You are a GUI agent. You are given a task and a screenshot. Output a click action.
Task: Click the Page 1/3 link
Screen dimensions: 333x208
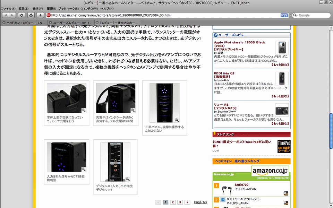[x=200, y=202]
